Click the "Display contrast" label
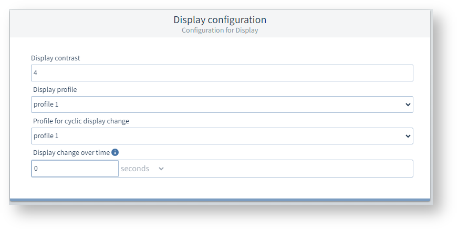 (x=56, y=58)
